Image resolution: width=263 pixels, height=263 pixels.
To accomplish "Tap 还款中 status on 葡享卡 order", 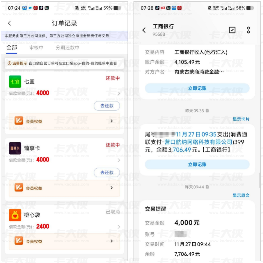I will [112, 145].
